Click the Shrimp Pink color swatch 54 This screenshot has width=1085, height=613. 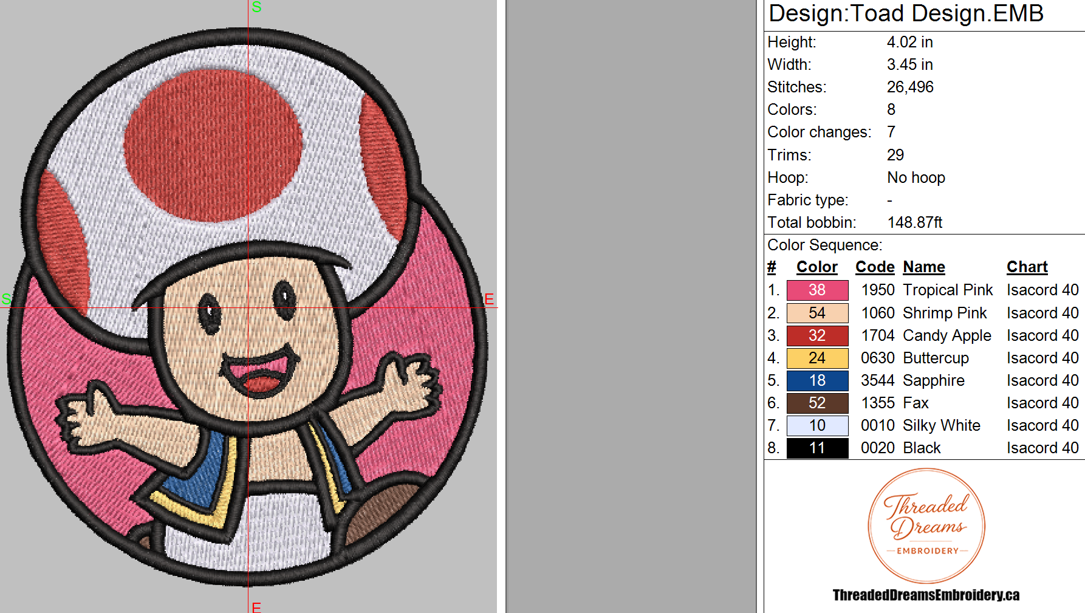point(817,313)
